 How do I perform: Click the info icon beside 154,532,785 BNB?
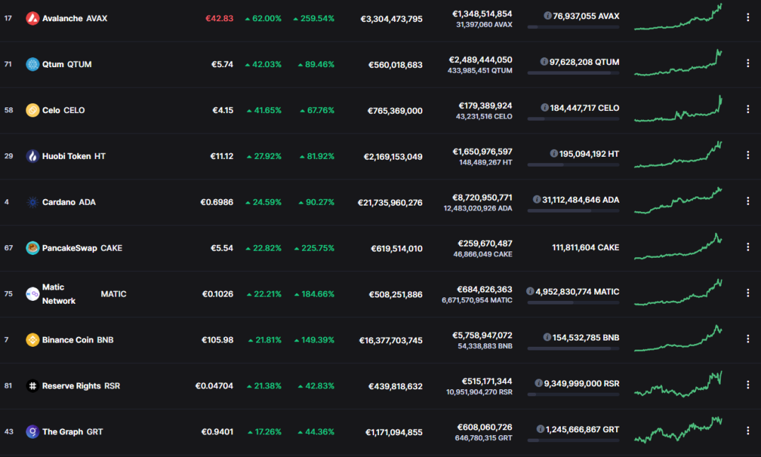click(x=547, y=337)
